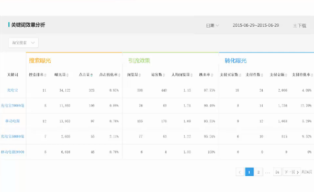314x192 pixels.
Task: Open the 淘宝搜索 source dropdown
Action: coord(24,42)
